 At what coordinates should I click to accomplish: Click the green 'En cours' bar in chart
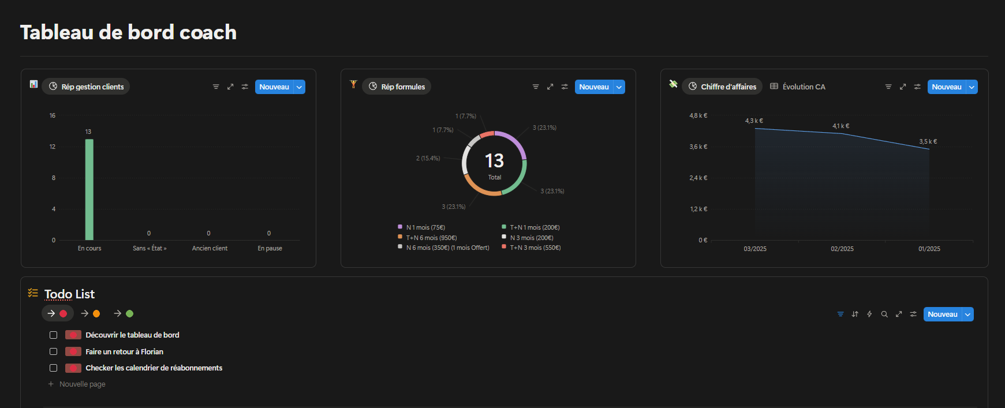pyautogui.click(x=89, y=189)
